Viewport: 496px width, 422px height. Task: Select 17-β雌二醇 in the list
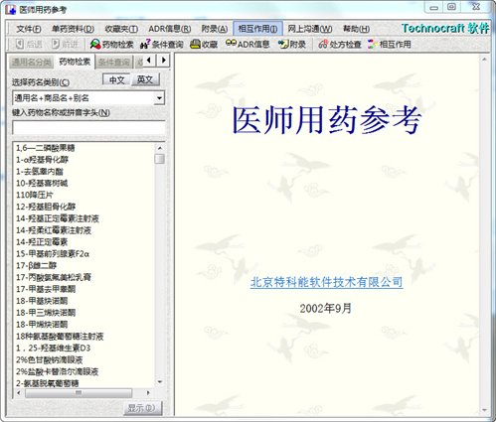tap(36, 265)
